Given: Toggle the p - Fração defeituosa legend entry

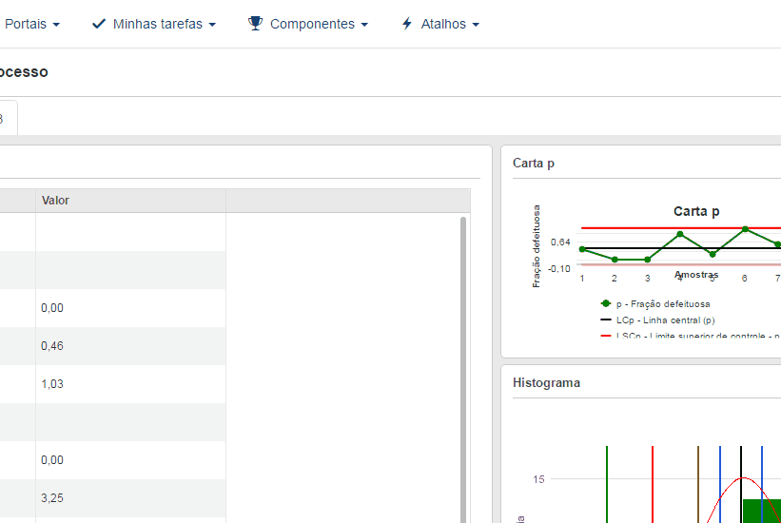Looking at the screenshot, I should (x=655, y=304).
